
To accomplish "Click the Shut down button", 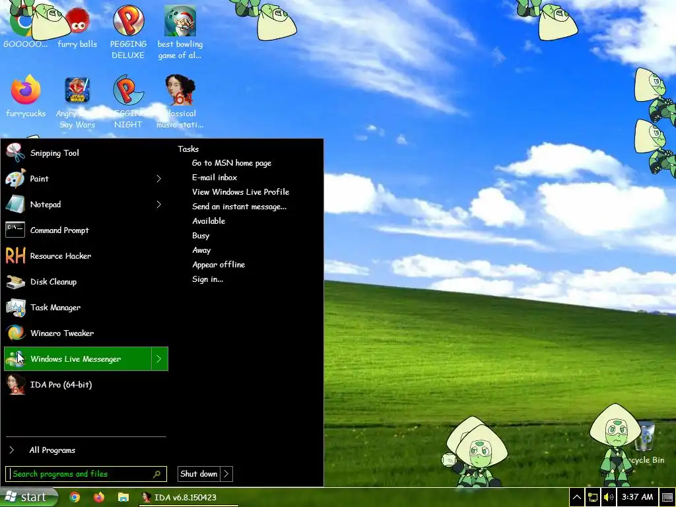I will 199,474.
